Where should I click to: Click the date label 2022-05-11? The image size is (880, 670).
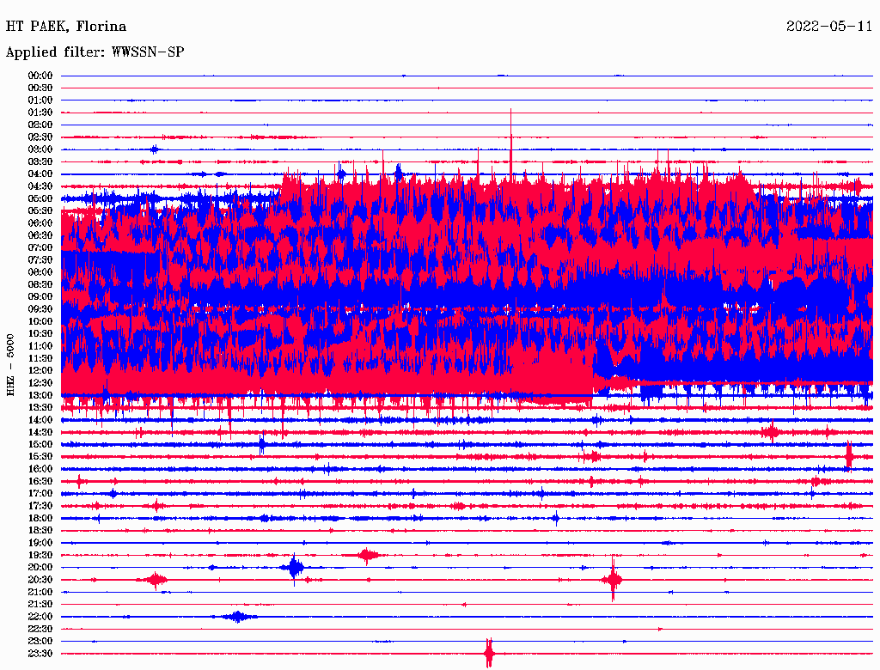[829, 27]
